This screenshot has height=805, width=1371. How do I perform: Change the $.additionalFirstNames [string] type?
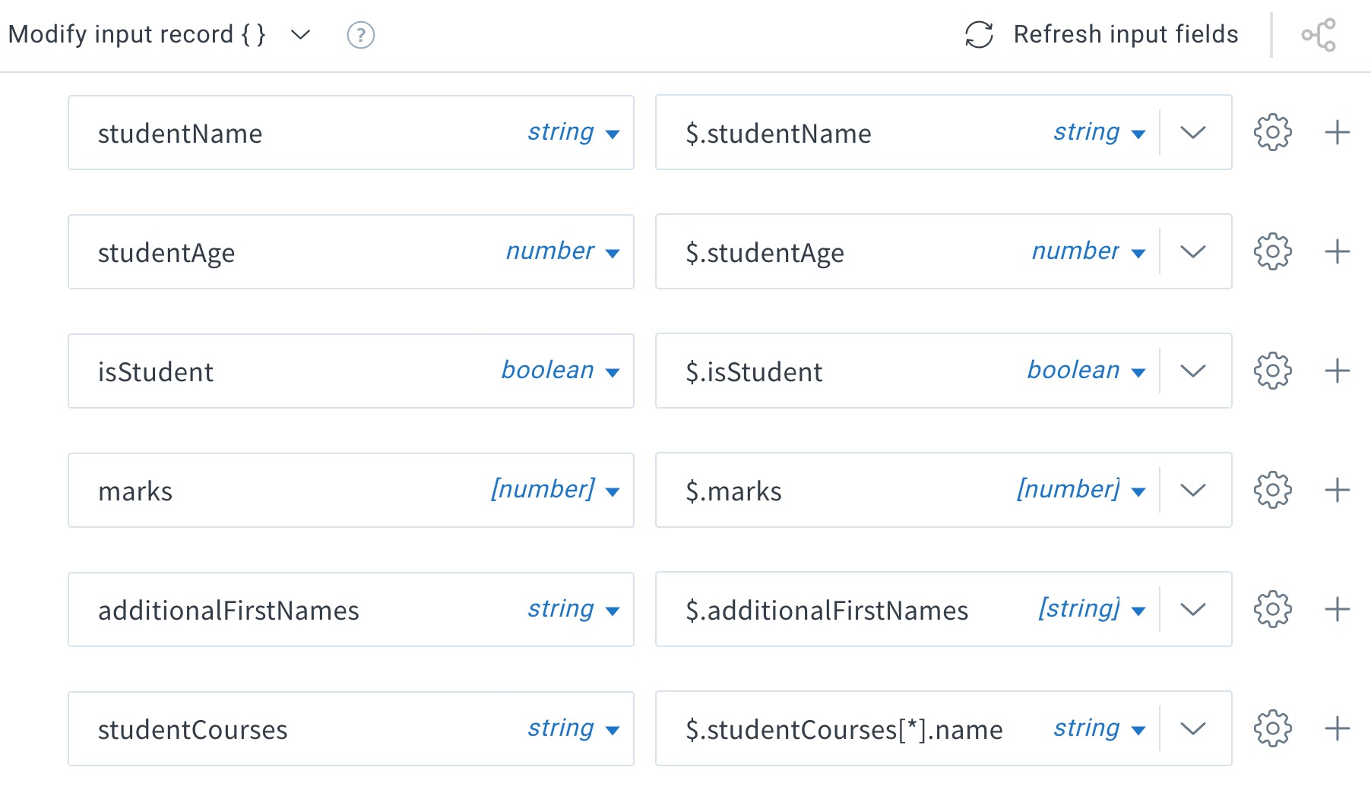(x=1092, y=609)
